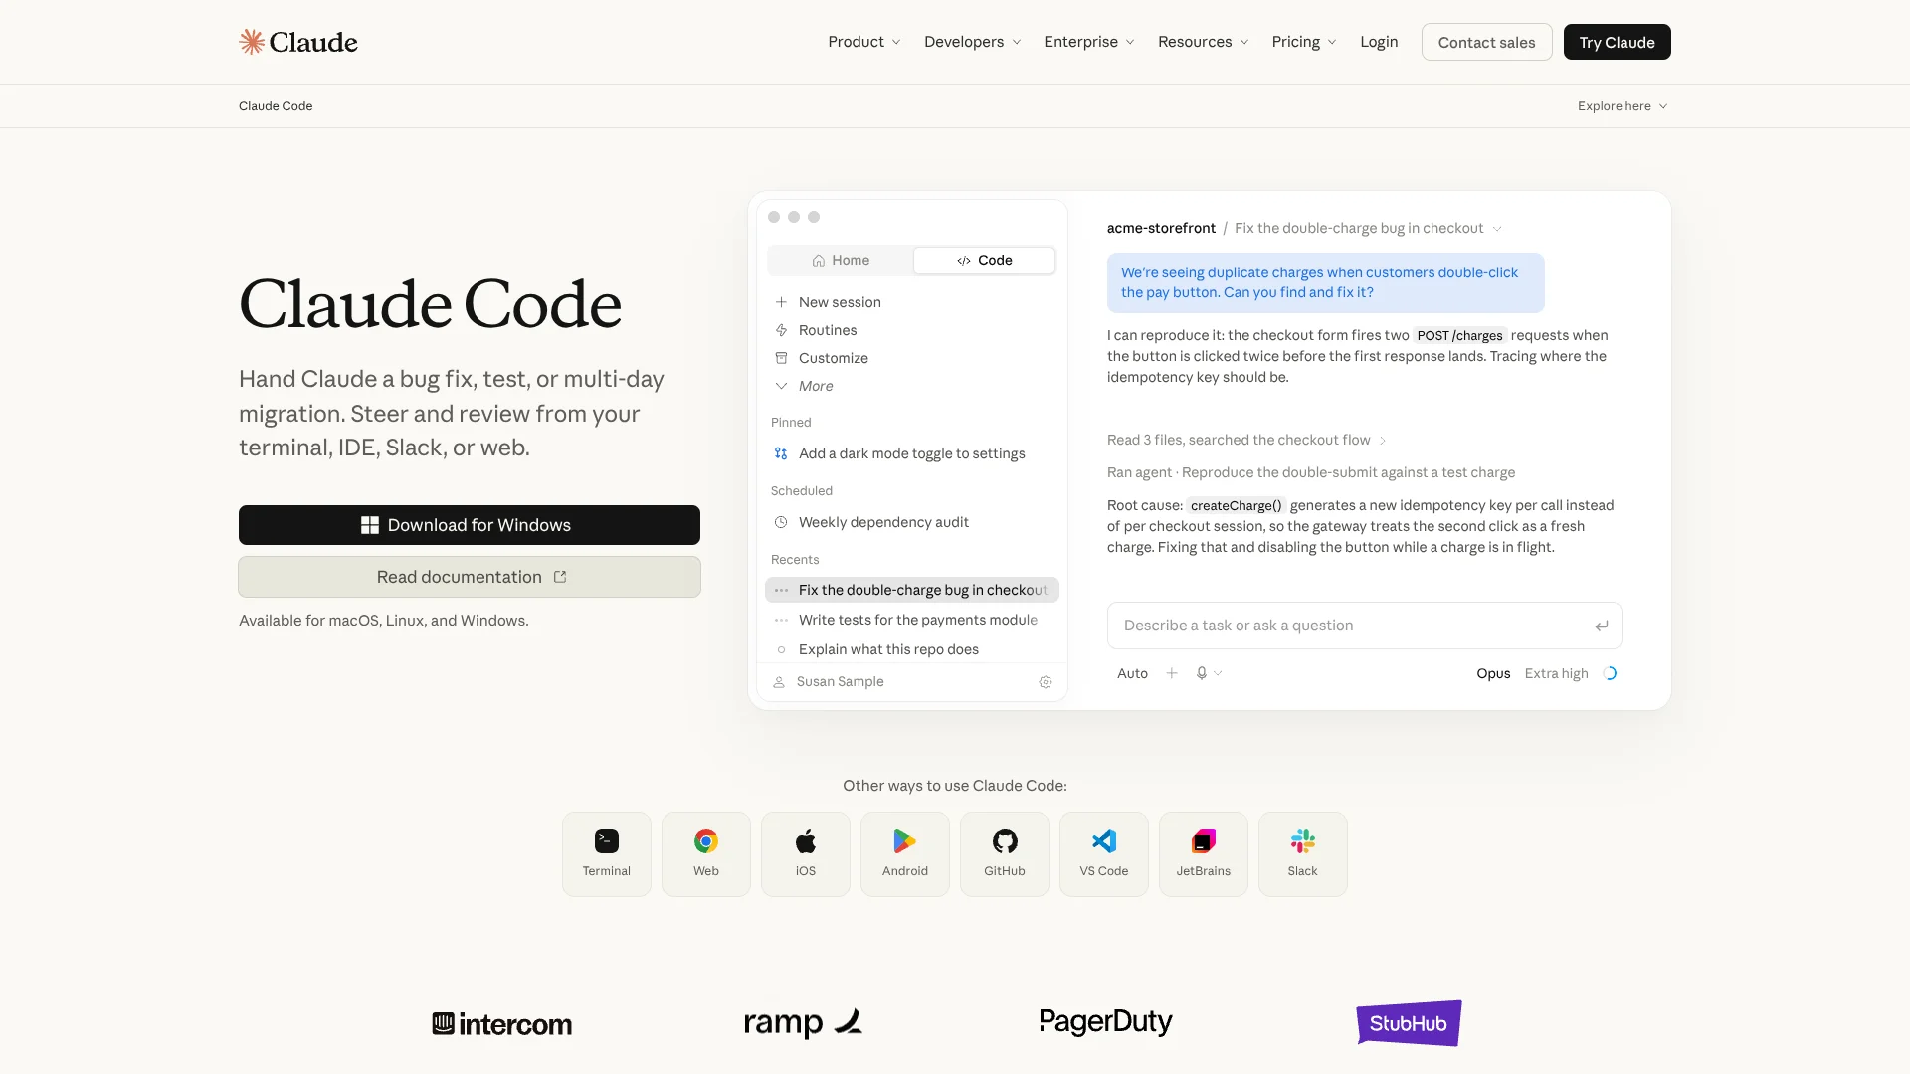Click the Try Claude button
1910x1074 pixels.
[x=1618, y=42]
